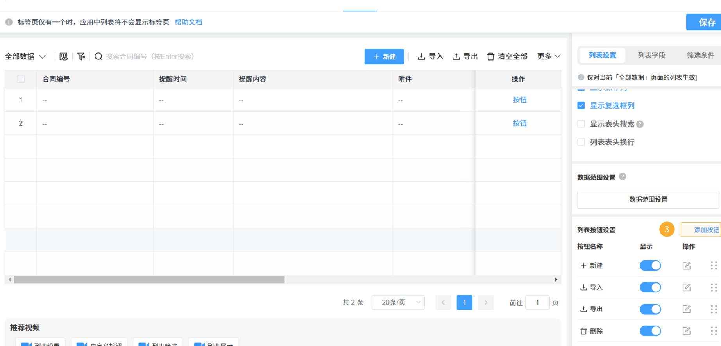Click the 保存 button
The image size is (721, 346).
[704, 22]
